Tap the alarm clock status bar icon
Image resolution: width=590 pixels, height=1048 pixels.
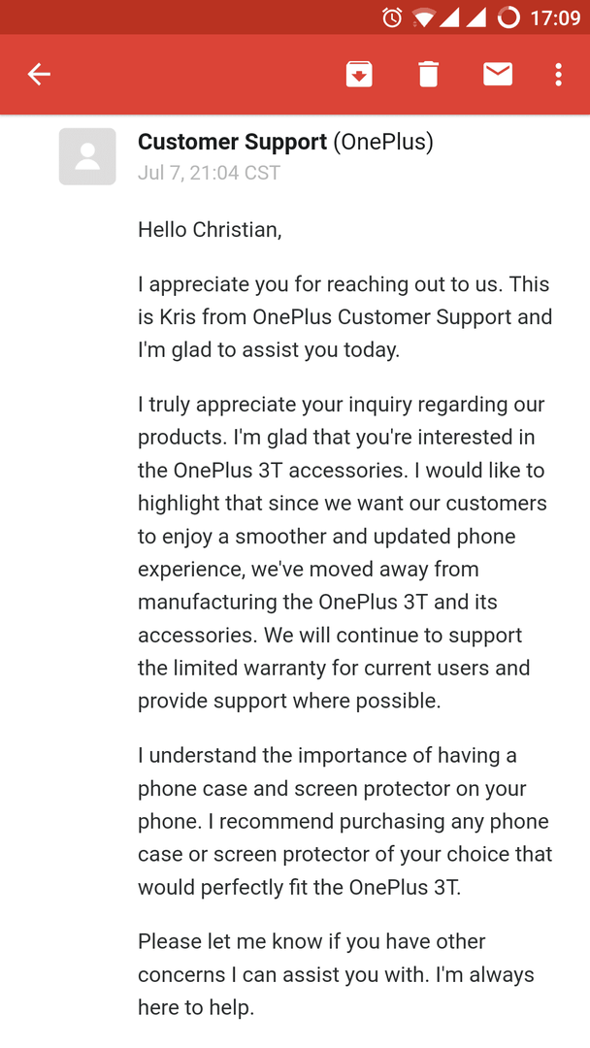point(392,17)
